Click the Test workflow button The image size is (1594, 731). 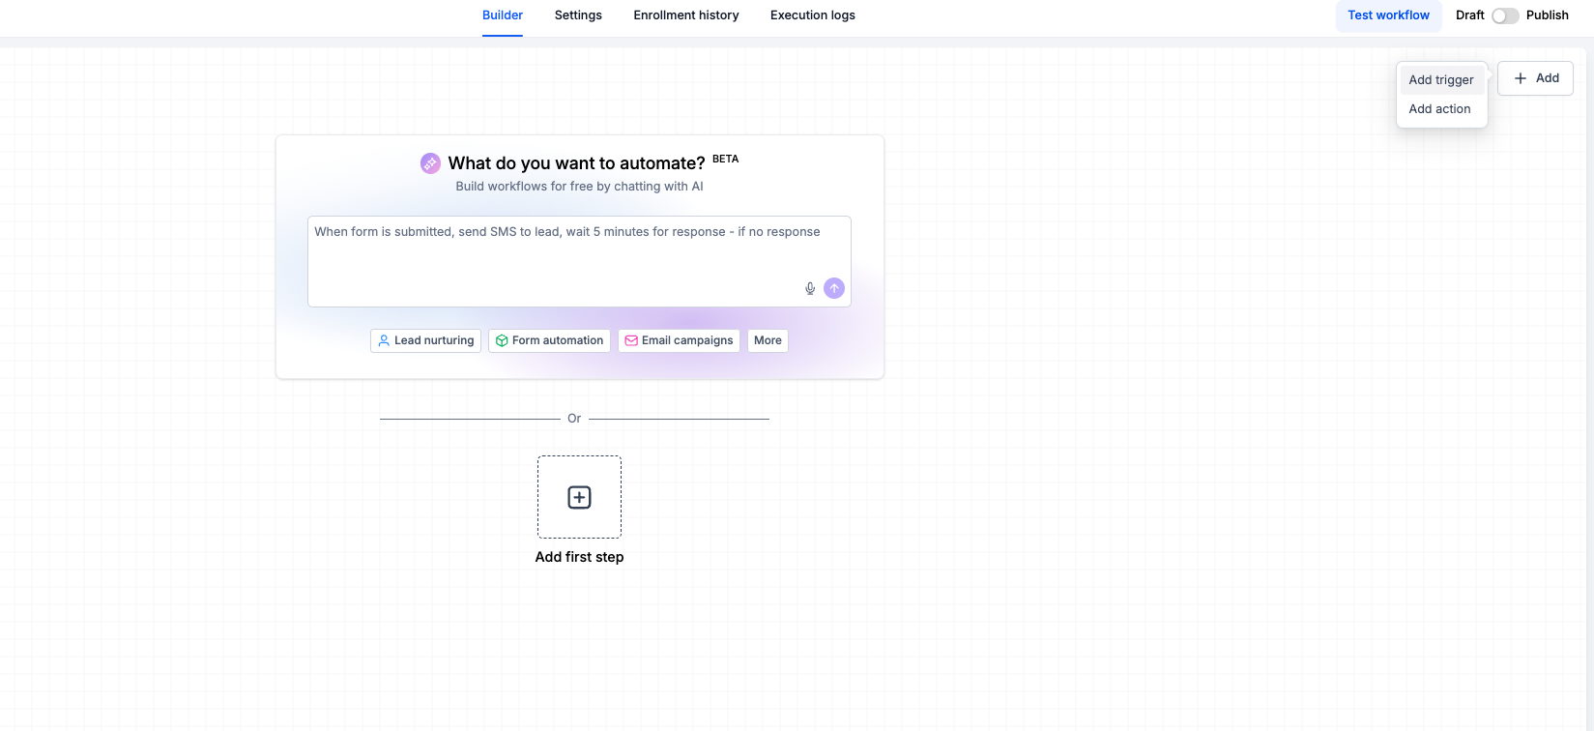(1388, 15)
